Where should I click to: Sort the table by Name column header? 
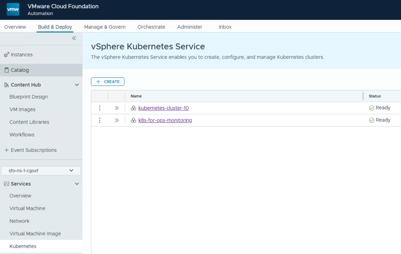click(136, 96)
